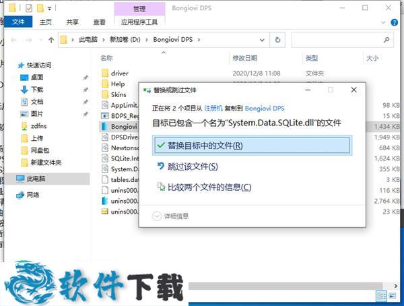Click the properties checkmark quick-access icon
The image size is (404, 306).
tap(29, 9)
